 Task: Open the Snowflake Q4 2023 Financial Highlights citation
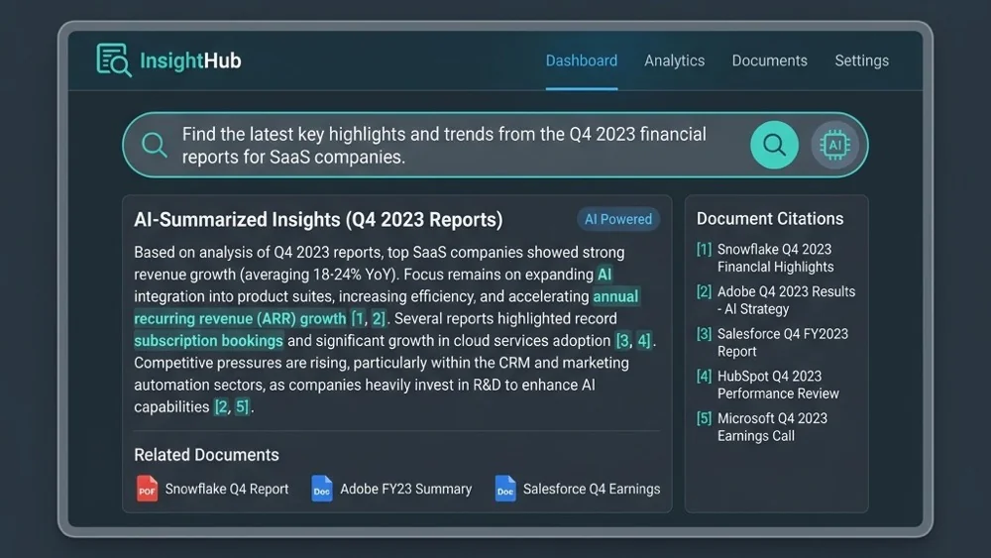coord(776,258)
